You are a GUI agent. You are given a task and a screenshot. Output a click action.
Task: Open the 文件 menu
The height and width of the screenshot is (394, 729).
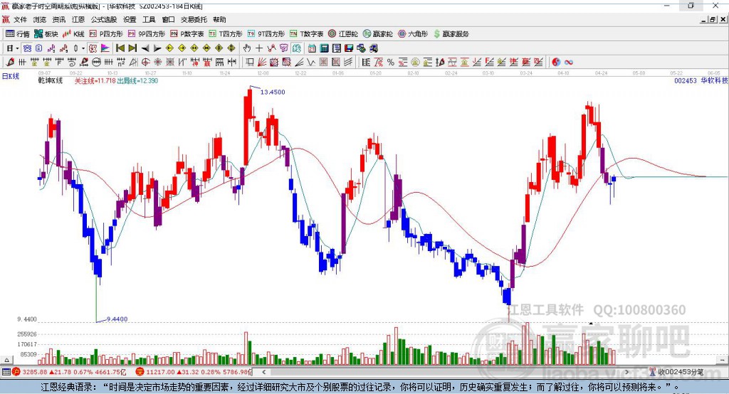(20, 19)
